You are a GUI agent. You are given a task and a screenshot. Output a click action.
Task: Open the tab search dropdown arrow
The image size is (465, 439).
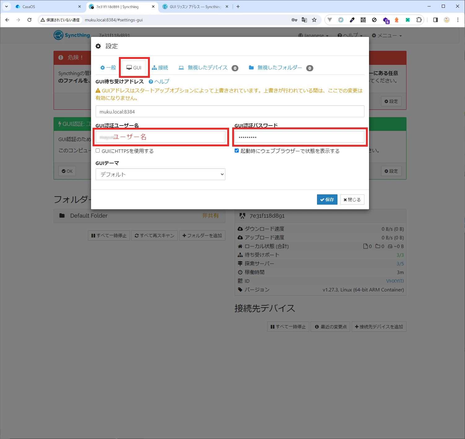click(x=6, y=7)
